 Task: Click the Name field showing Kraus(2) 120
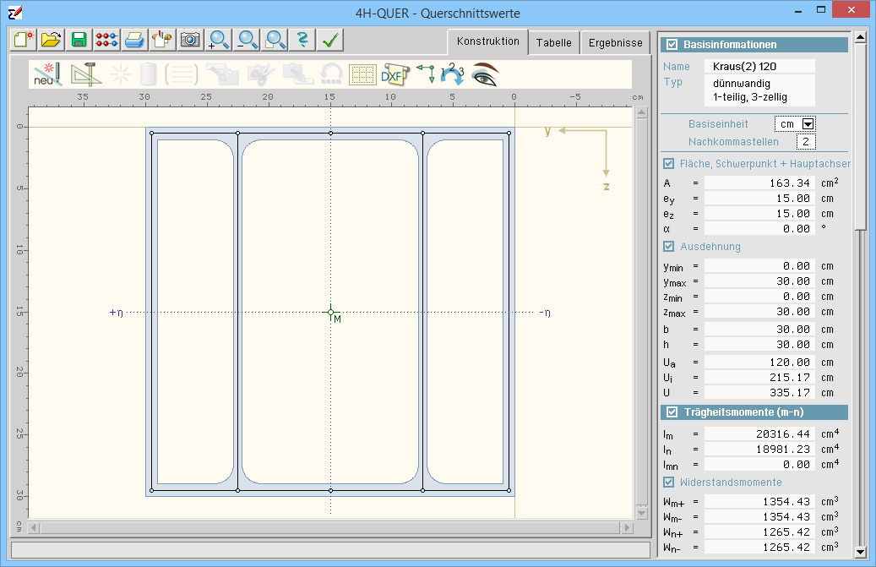763,66
